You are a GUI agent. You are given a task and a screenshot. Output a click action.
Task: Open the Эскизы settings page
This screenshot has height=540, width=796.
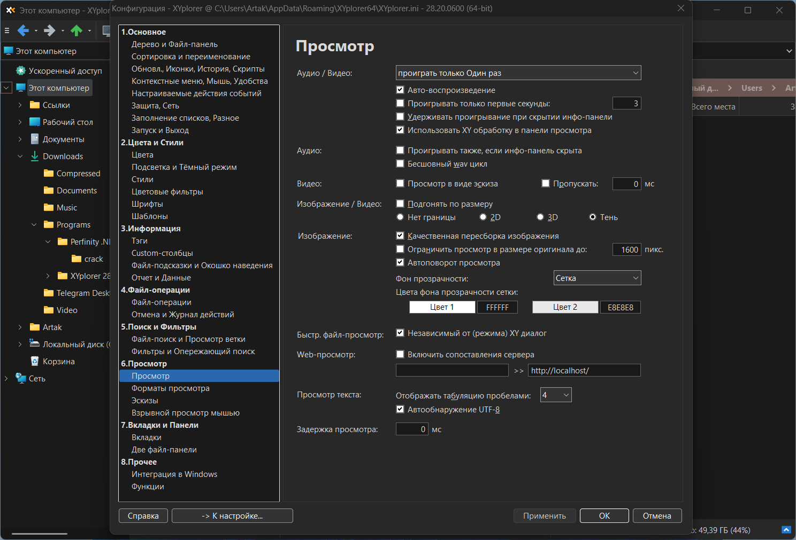pos(145,401)
